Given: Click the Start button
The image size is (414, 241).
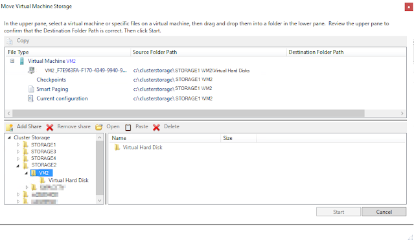Looking at the screenshot, I should tap(338, 212).
